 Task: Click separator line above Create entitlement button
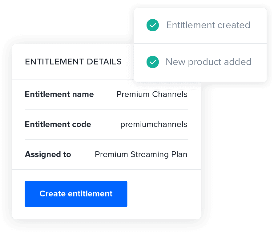(107, 169)
